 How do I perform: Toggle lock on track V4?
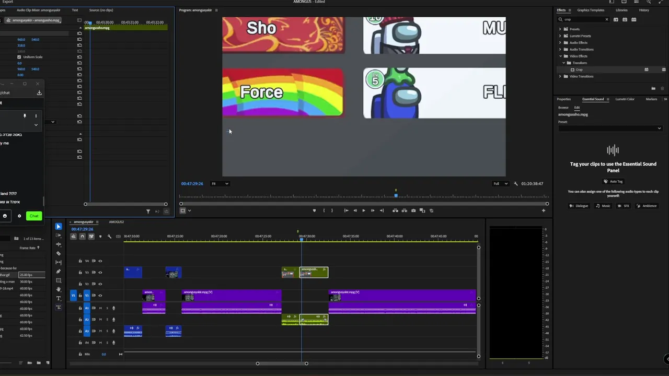80,261
